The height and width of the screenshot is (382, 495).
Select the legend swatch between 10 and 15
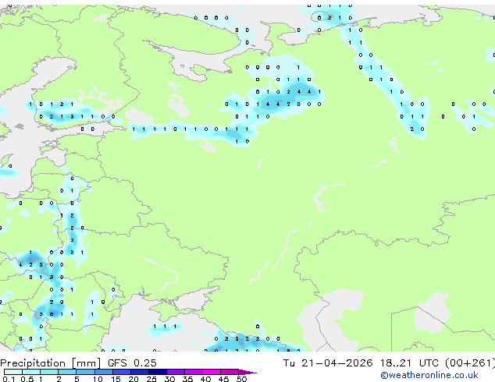[x=104, y=372]
